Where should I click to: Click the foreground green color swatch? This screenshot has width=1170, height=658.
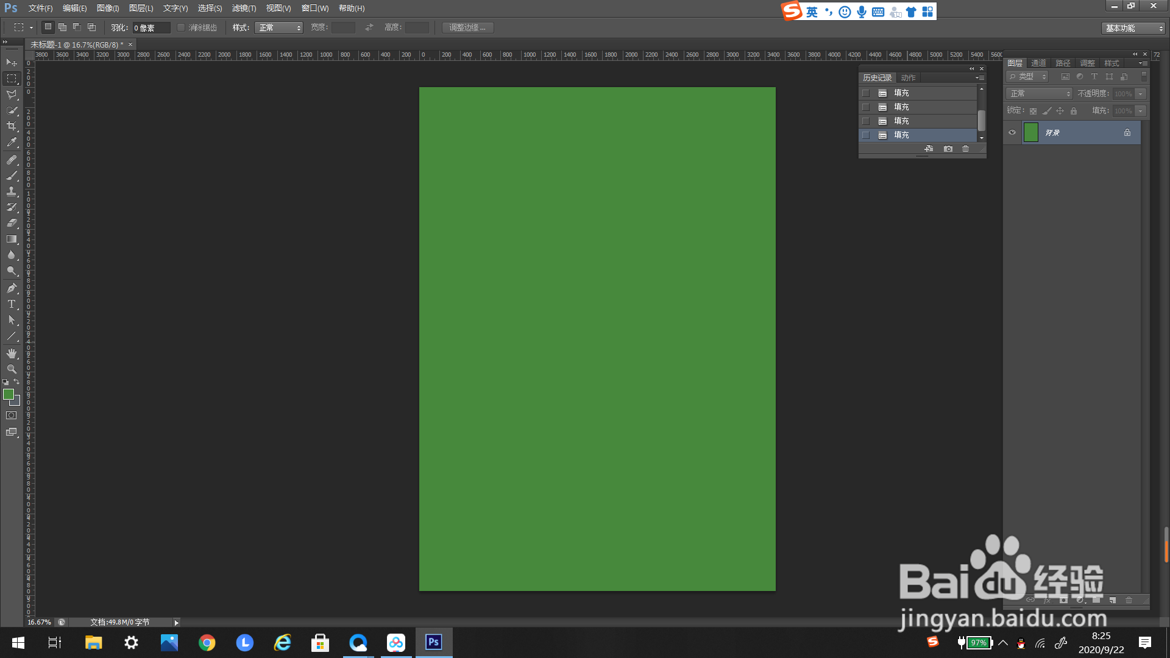[x=9, y=395]
